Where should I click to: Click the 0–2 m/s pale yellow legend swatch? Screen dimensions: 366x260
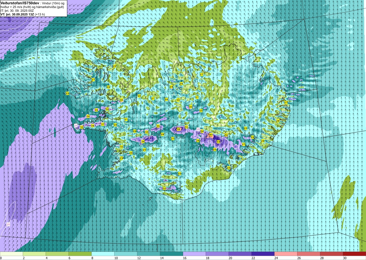11,254
